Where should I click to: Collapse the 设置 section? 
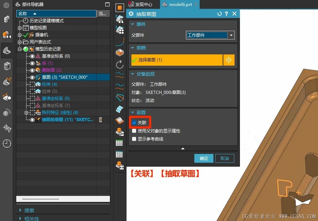click(132, 112)
